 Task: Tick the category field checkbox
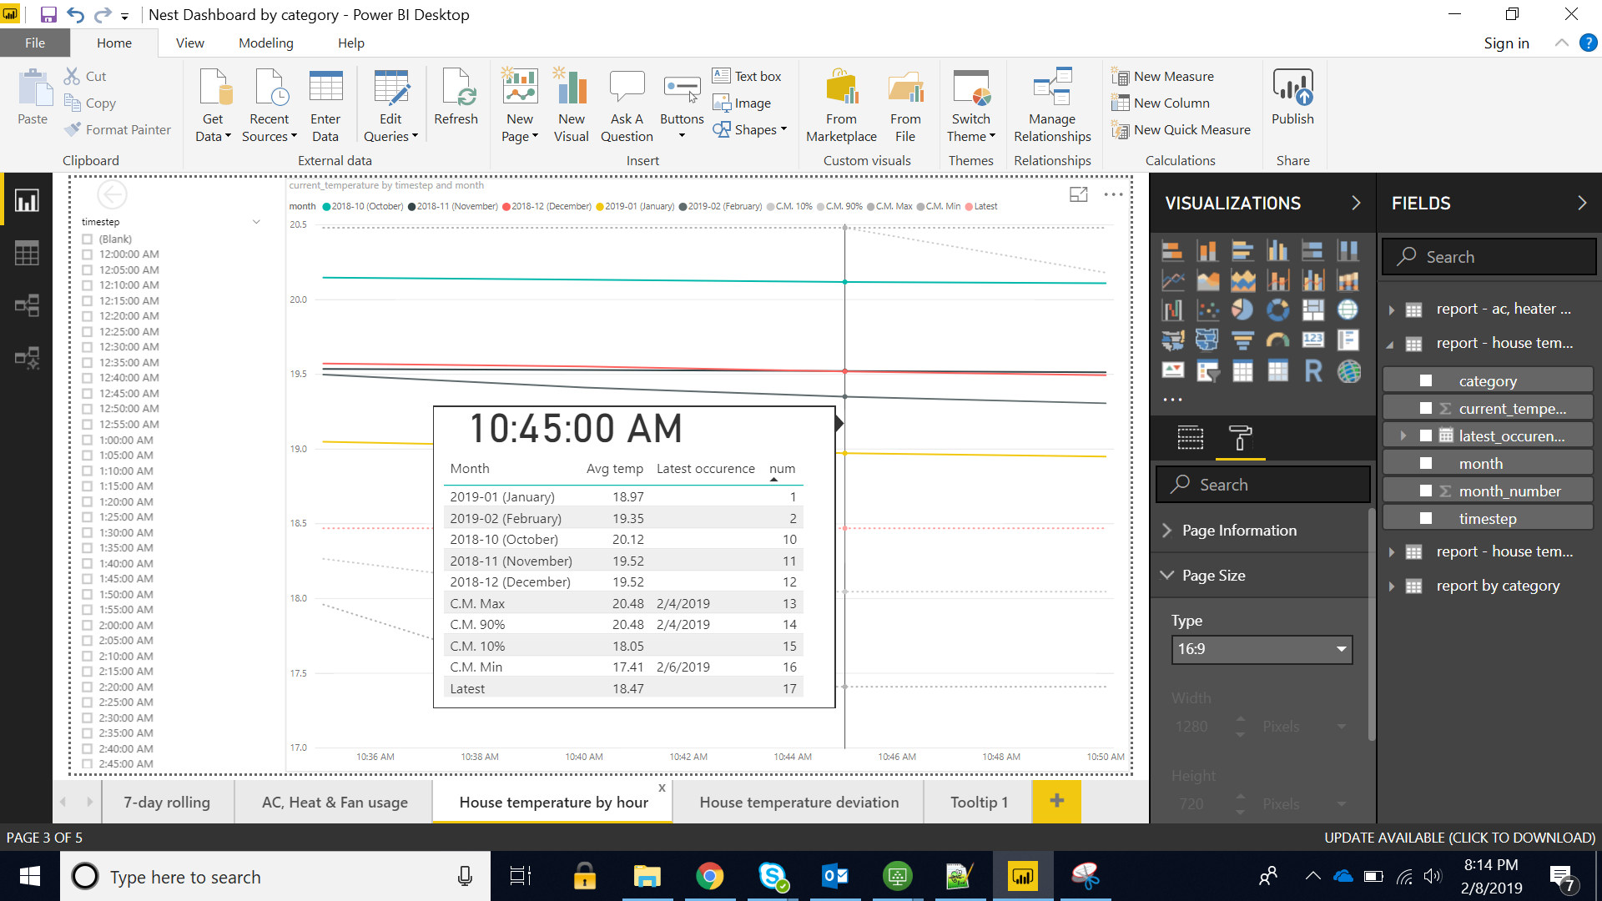point(1426,381)
